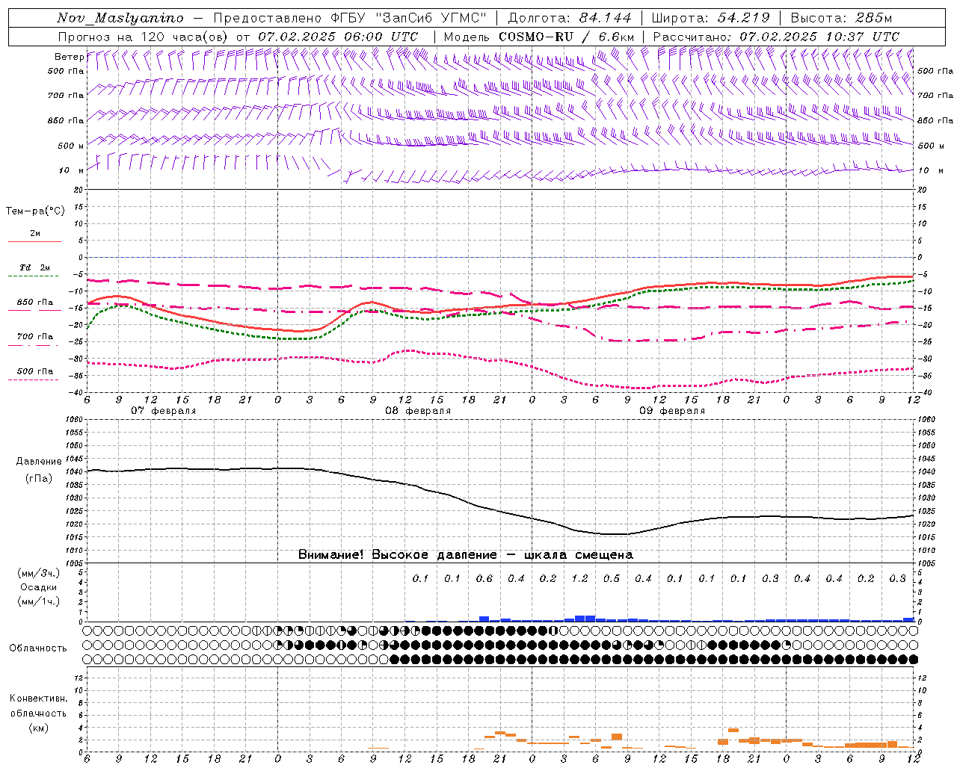Viewport: 957px width, 765px height.
Task: Click the '07 февраля' date label
Action: [x=164, y=411]
